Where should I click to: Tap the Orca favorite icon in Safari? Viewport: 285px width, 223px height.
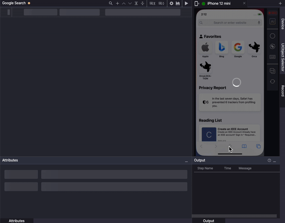coord(254,47)
